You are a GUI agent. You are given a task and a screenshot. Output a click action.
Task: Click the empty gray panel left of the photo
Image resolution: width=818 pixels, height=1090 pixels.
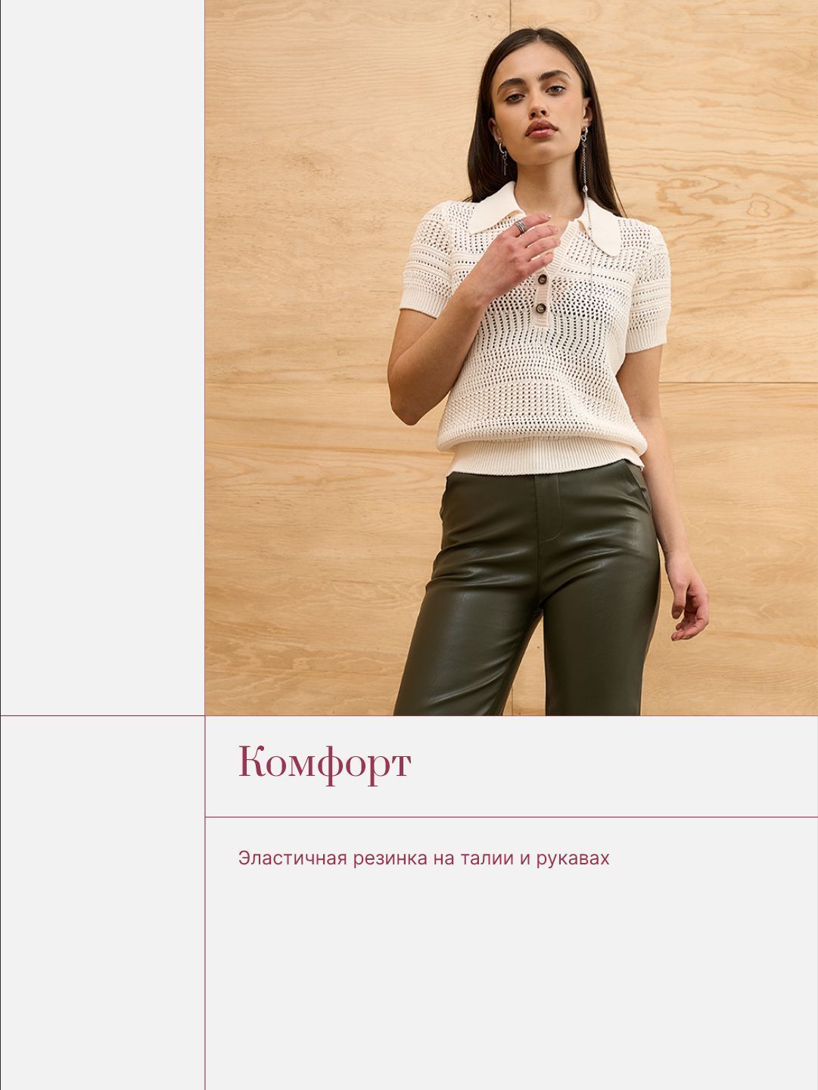click(102, 357)
